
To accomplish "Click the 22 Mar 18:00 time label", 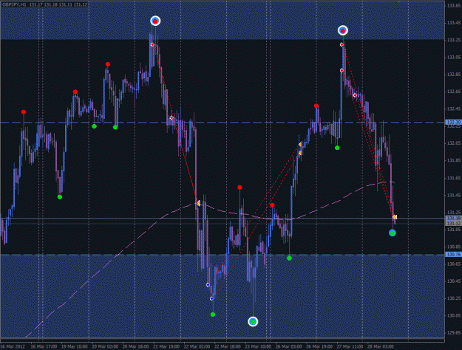I will (x=228, y=346).
